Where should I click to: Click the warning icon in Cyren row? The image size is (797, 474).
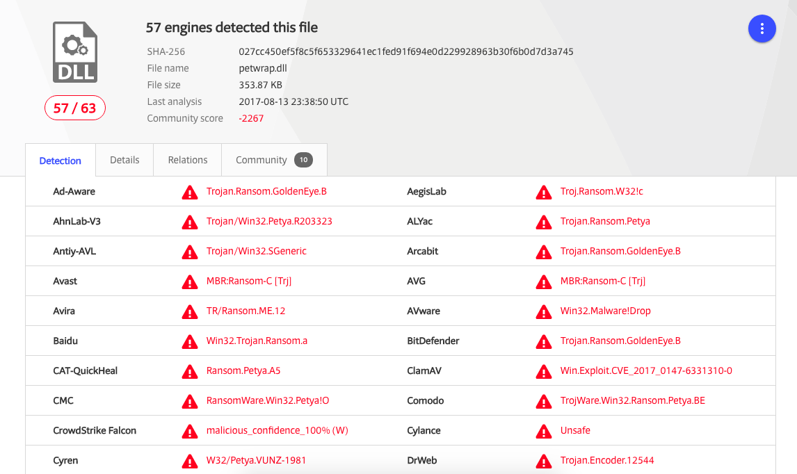click(190, 461)
